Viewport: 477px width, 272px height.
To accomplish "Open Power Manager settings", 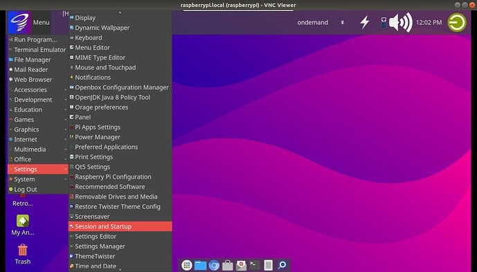I will pyautogui.click(x=120, y=137).
